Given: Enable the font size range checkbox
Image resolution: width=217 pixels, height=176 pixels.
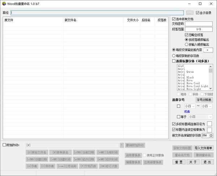Looking at the screenshot, I should point(179,106).
